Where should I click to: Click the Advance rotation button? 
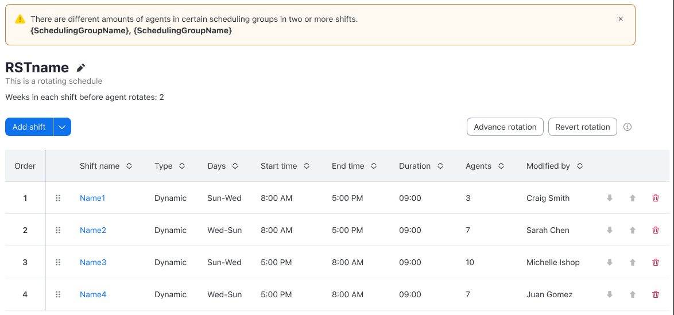[x=505, y=127]
